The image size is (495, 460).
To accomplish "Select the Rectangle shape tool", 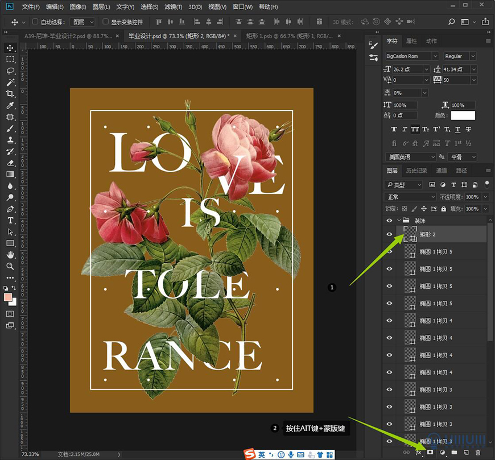I will coord(10,243).
